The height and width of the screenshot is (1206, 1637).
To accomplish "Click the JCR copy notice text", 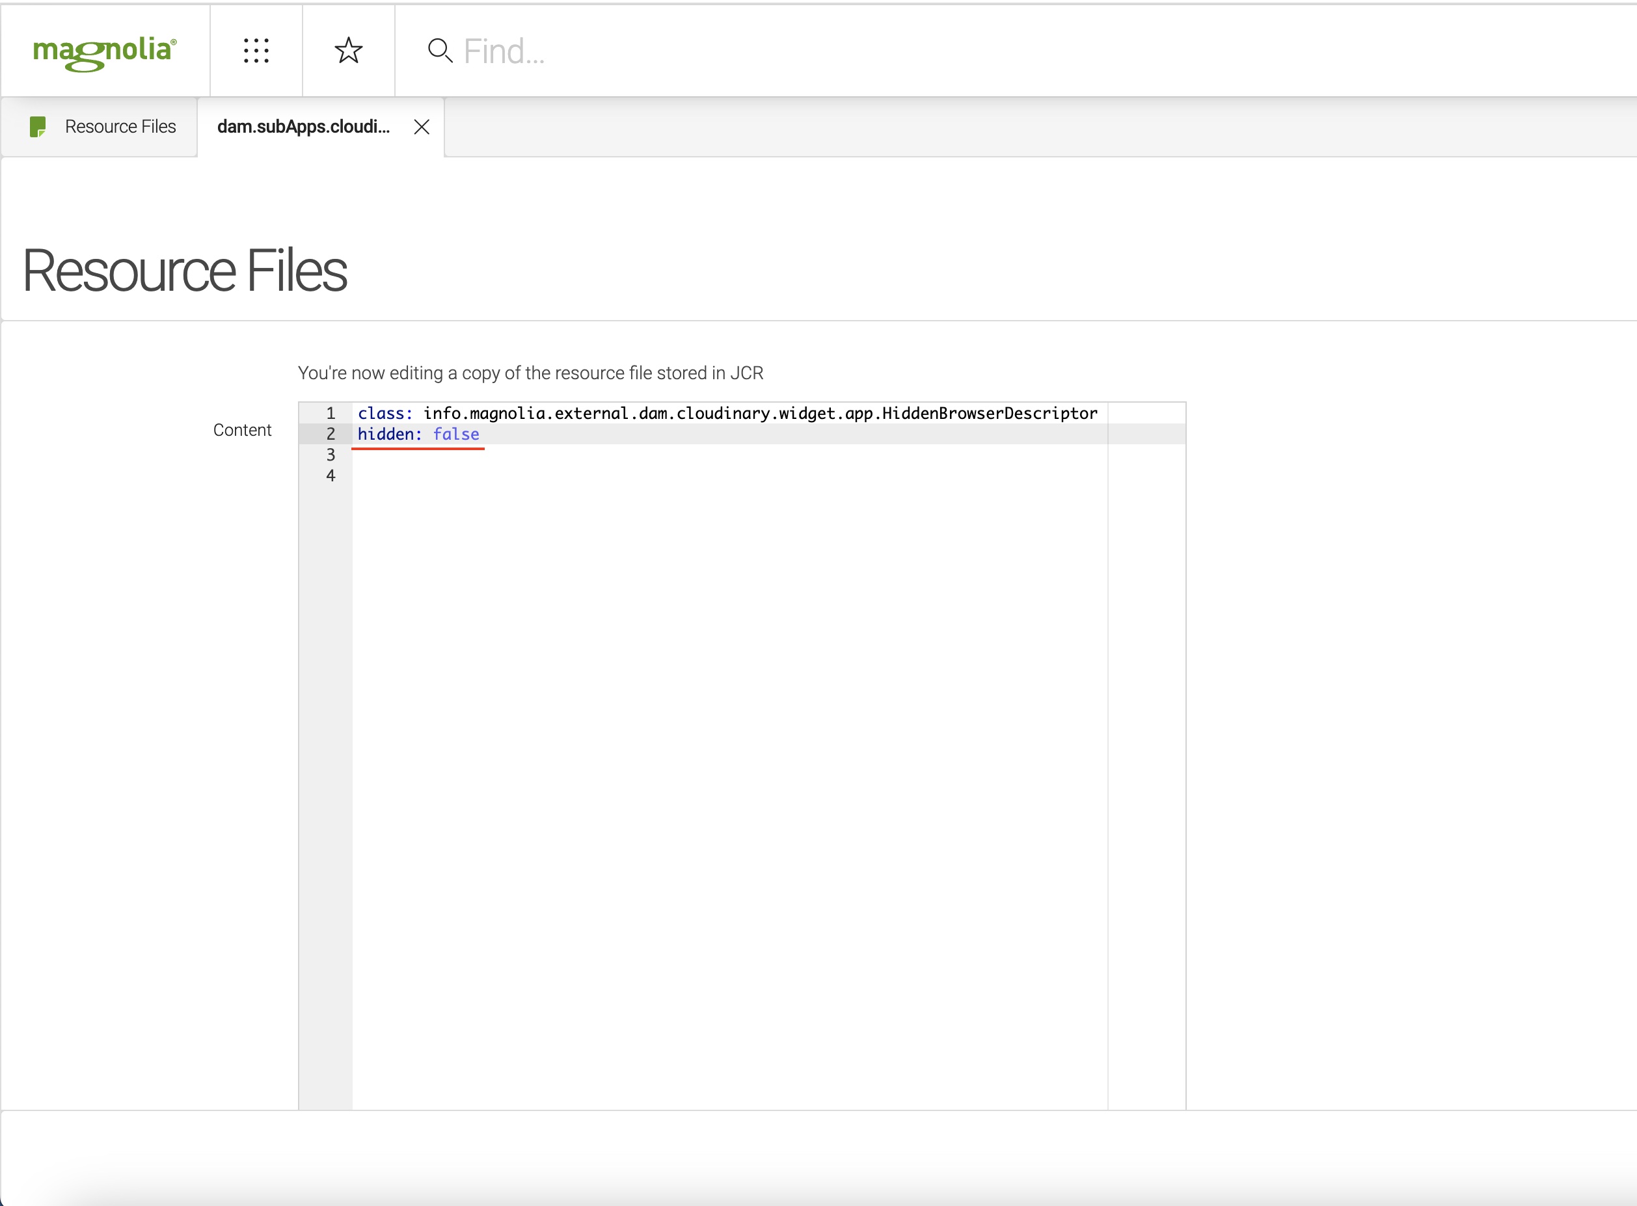I will click(531, 373).
